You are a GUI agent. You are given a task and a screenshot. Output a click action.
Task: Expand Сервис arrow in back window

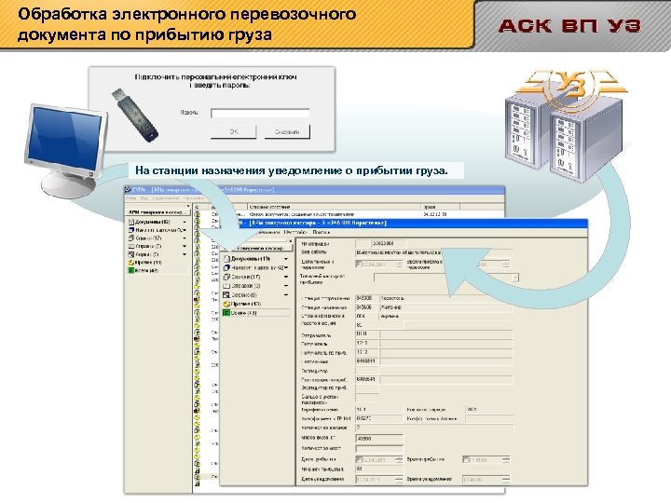click(x=185, y=255)
